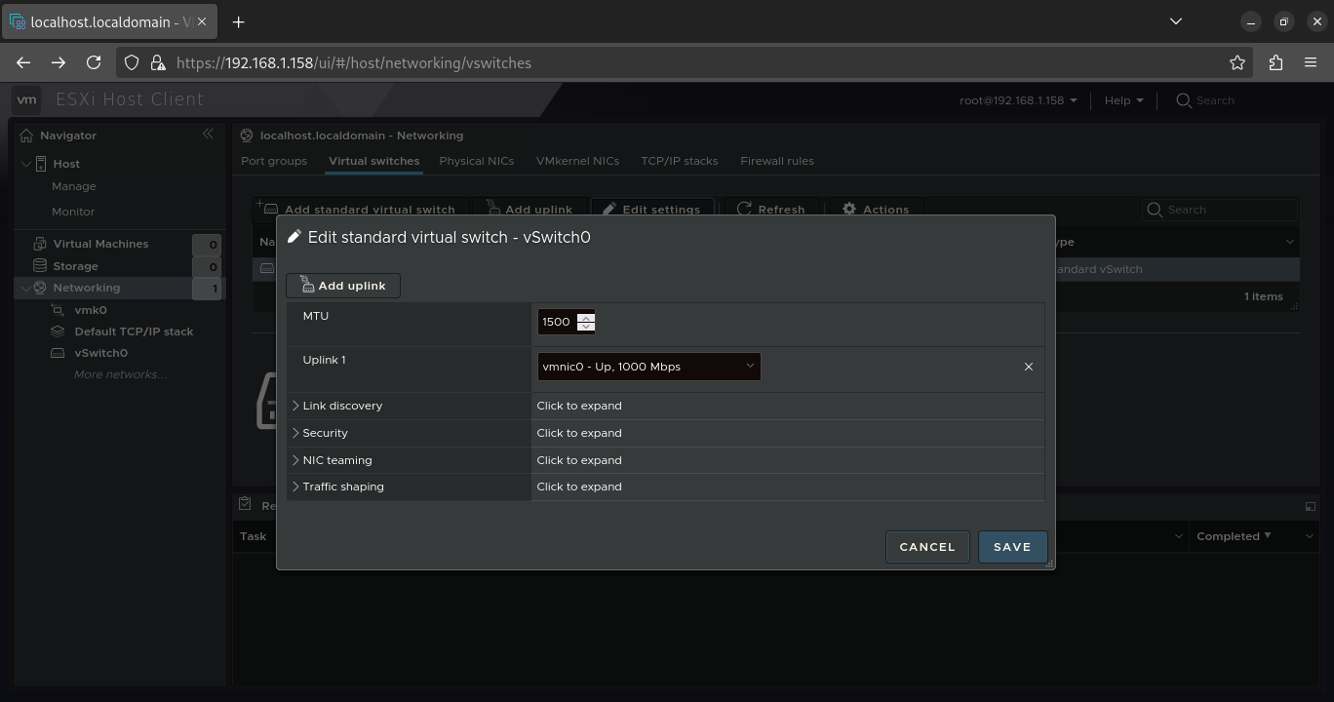Open VMkernel NICs tab
Screen dimensions: 1334x702
[577, 161]
